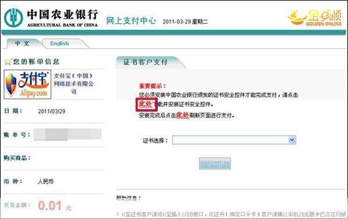Screen dimensions: 348x219
Task: Click the 您的账单信息 section title
Action: (36, 62)
